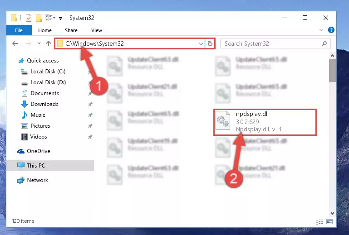This screenshot has width=349, height=235.
Task: Open the Share ribbon tab
Action: tap(71, 30)
